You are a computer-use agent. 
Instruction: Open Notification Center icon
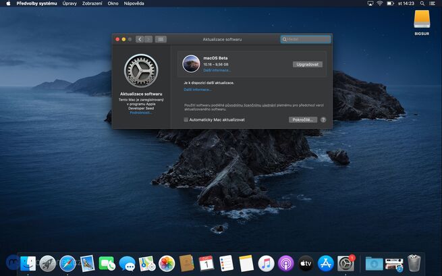[432, 3]
